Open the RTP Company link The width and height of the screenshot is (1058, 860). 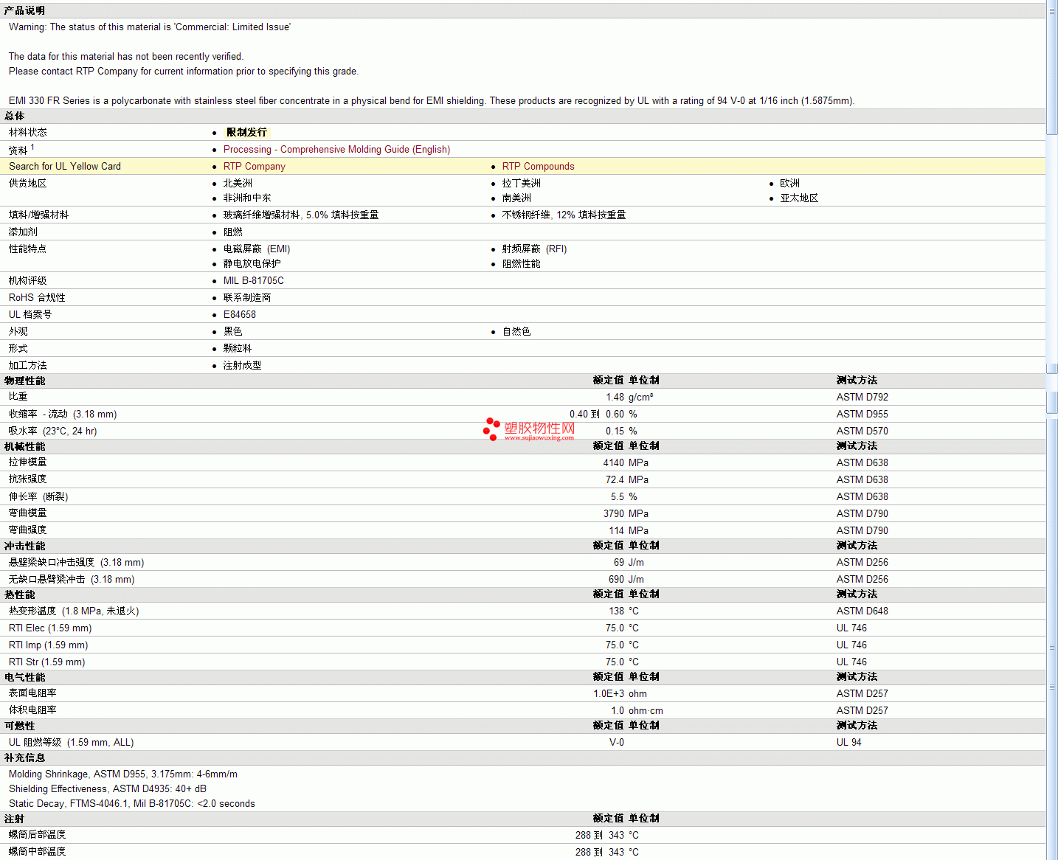point(254,166)
